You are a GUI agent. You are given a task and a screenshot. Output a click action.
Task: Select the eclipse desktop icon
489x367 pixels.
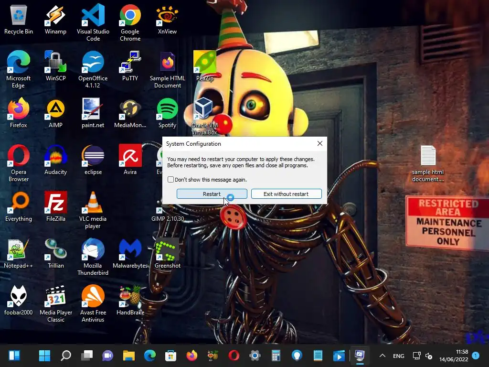[x=93, y=160]
